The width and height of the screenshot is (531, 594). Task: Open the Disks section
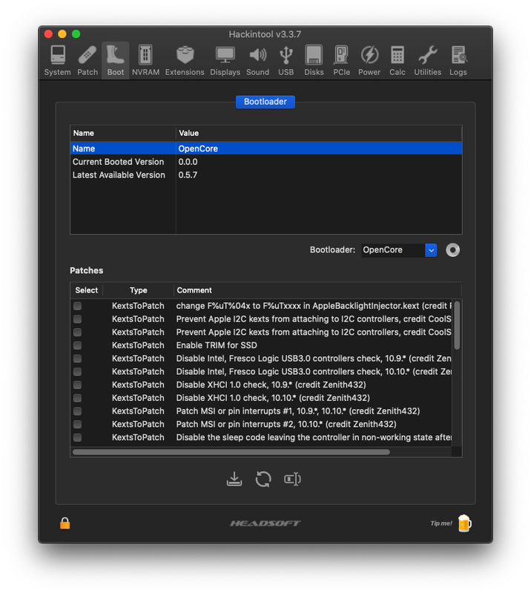coord(314,61)
